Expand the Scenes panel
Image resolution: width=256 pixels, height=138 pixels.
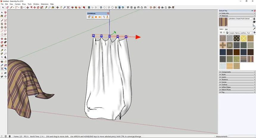[x=237, y=82]
